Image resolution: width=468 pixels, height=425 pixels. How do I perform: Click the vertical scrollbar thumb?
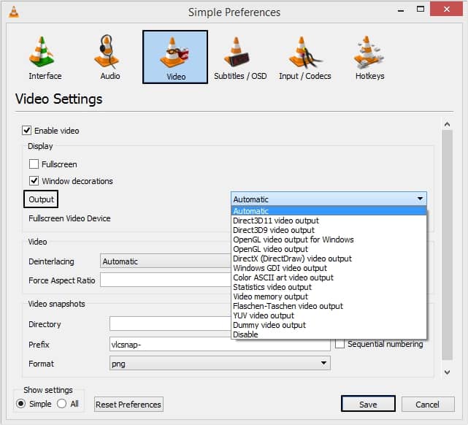pos(447,245)
